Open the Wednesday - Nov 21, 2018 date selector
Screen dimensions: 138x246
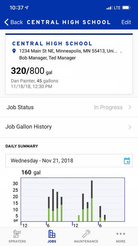[x=69, y=161]
